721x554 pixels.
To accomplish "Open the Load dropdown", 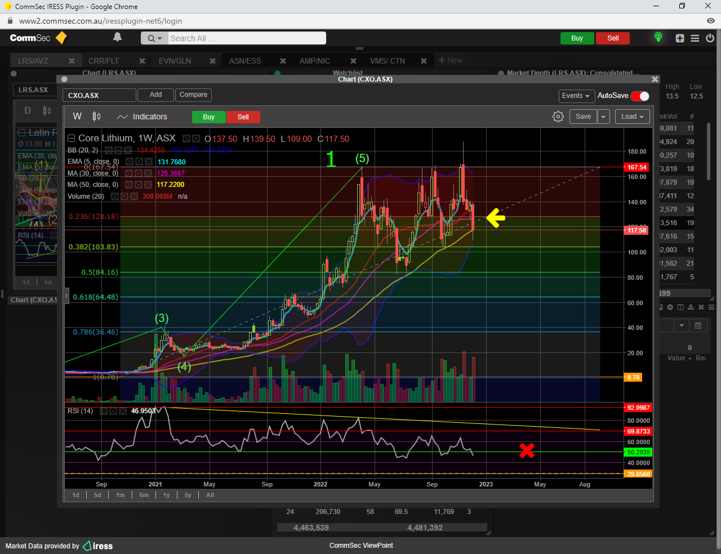I will (x=633, y=117).
